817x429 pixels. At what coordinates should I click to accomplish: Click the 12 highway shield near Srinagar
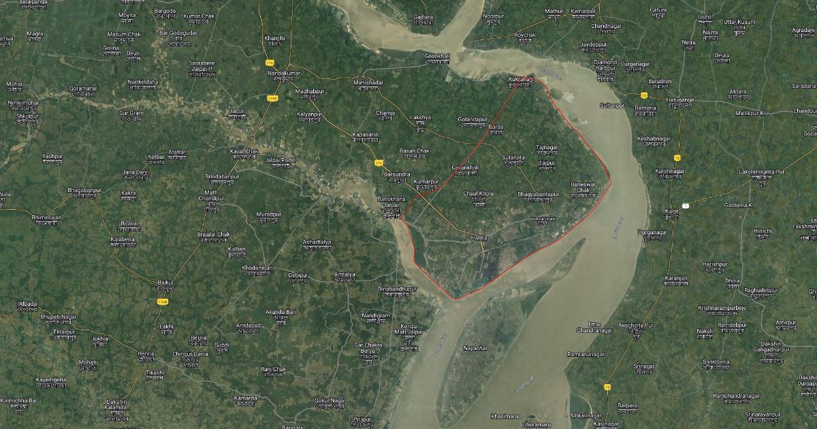[x=607, y=387]
